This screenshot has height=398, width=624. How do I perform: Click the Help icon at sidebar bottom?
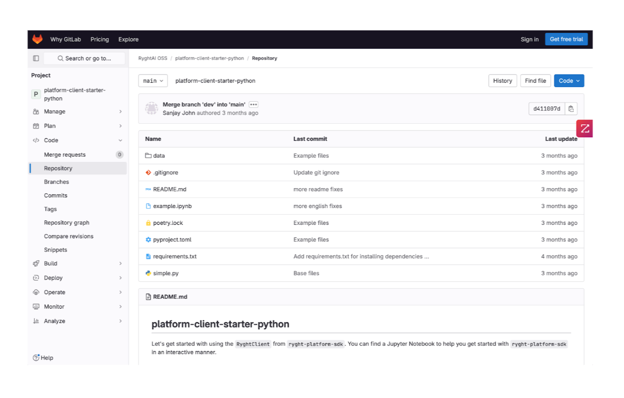pos(36,357)
